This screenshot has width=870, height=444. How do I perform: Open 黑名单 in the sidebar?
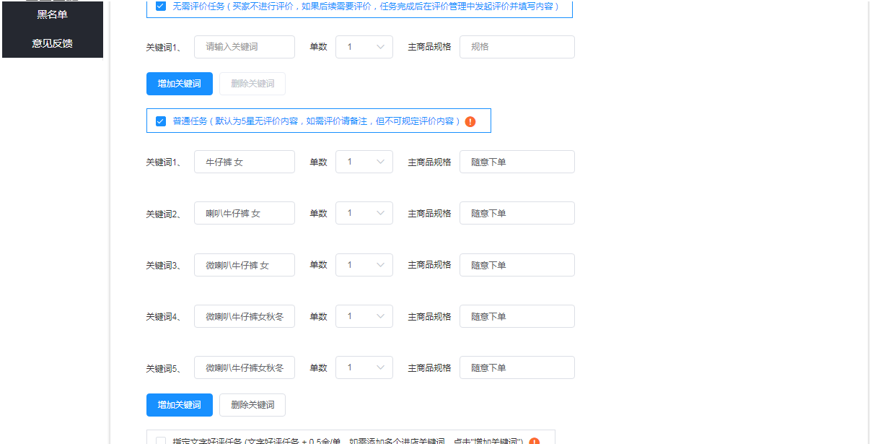pyautogui.click(x=52, y=14)
